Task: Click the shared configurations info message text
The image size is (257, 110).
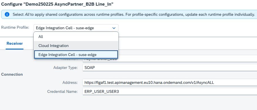Action: tap(134, 14)
